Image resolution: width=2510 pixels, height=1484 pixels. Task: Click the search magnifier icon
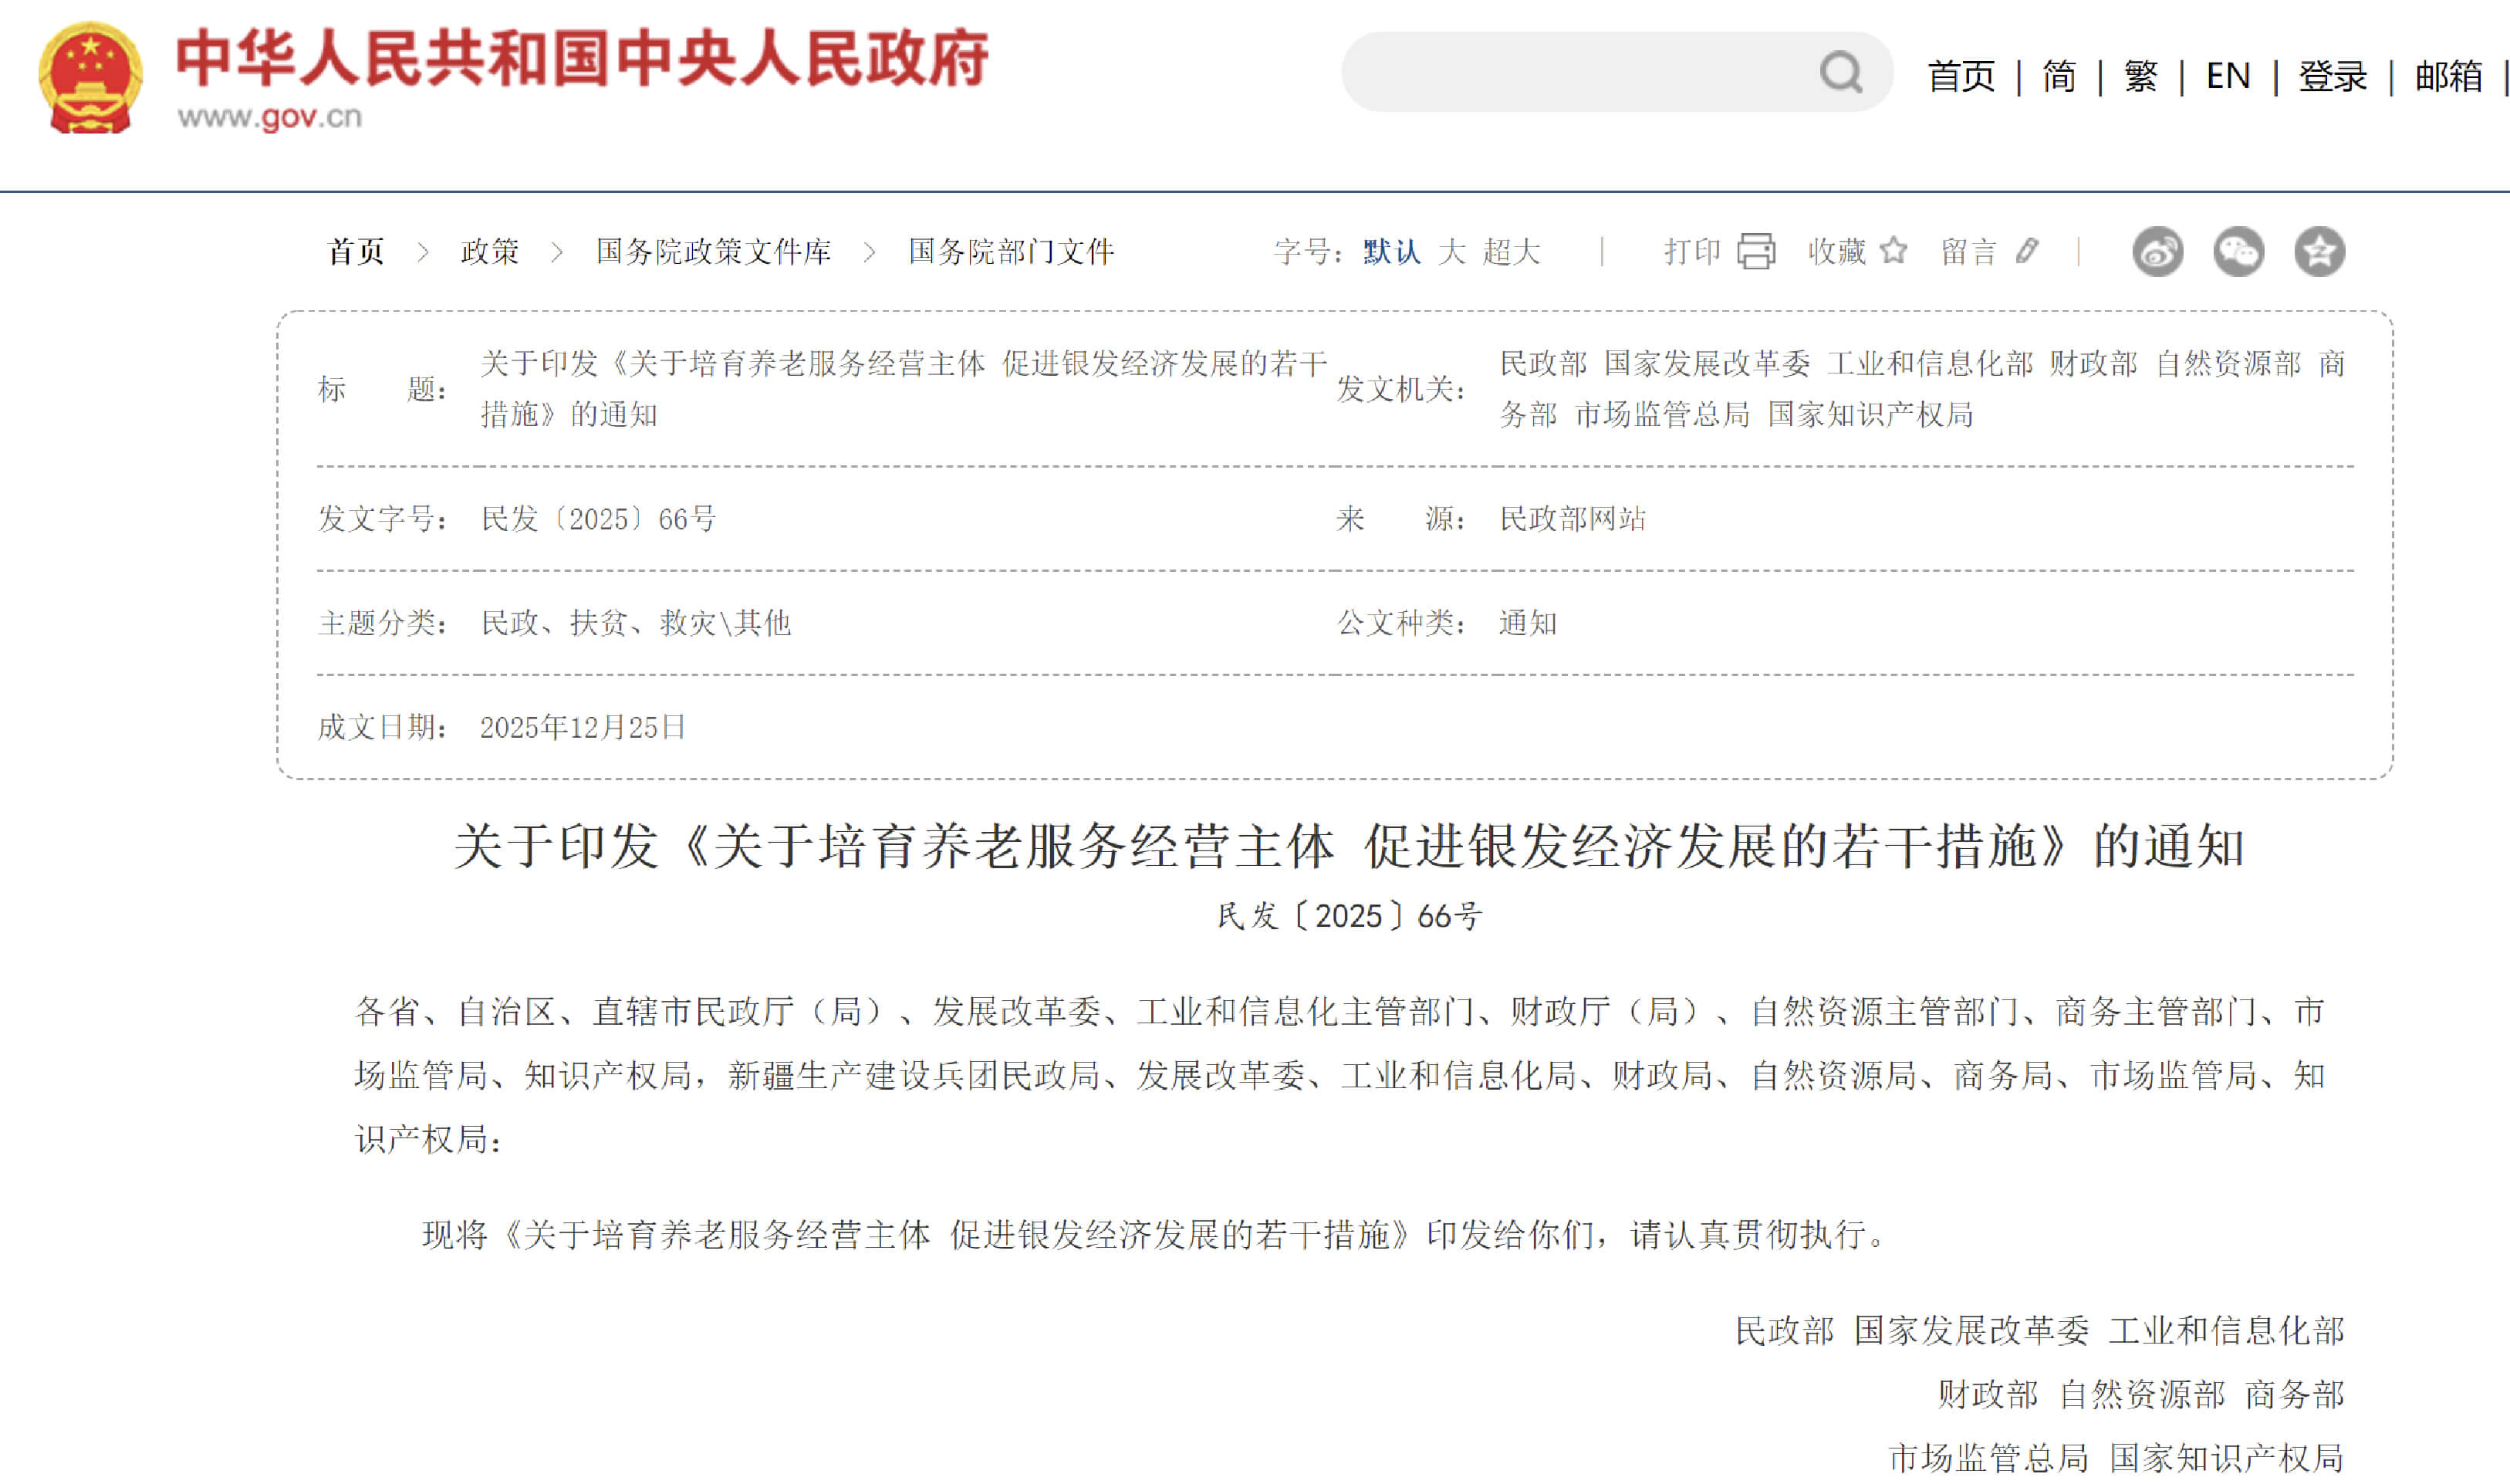pos(1840,73)
